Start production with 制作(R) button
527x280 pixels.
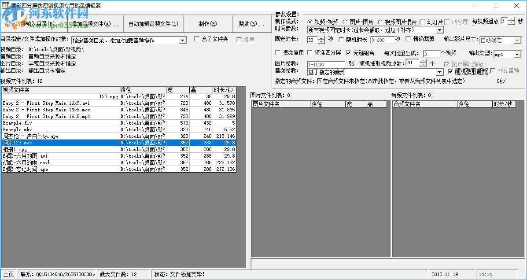click(208, 23)
